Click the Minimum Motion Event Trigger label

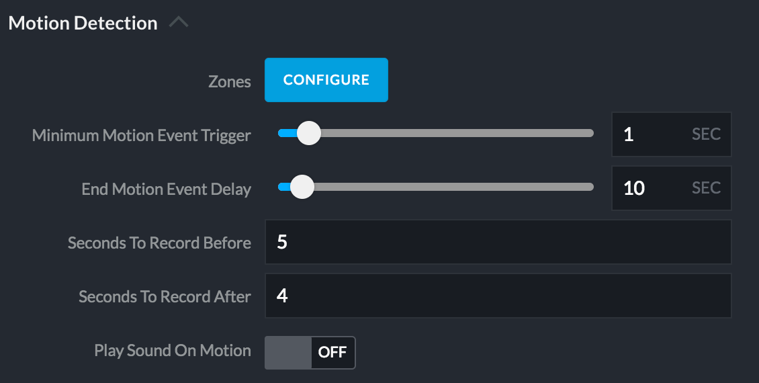click(x=142, y=136)
